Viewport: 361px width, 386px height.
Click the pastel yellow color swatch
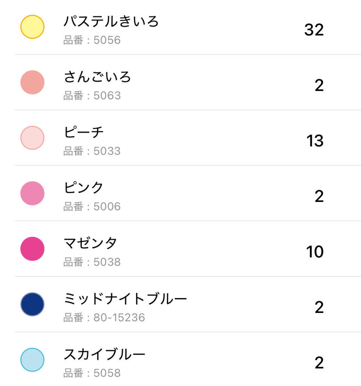(32, 27)
